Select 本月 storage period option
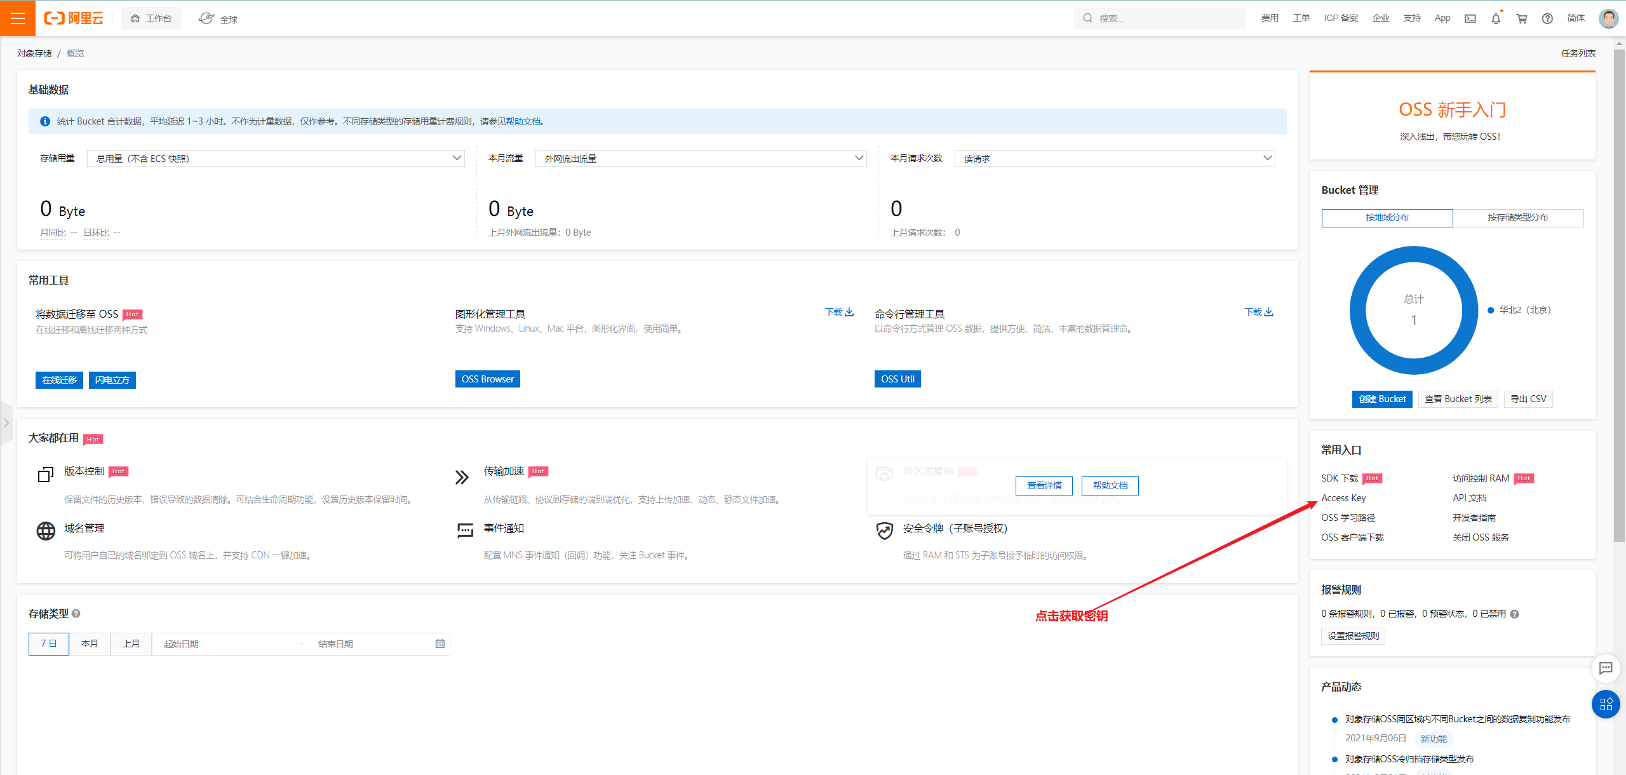1626x775 pixels. point(90,644)
